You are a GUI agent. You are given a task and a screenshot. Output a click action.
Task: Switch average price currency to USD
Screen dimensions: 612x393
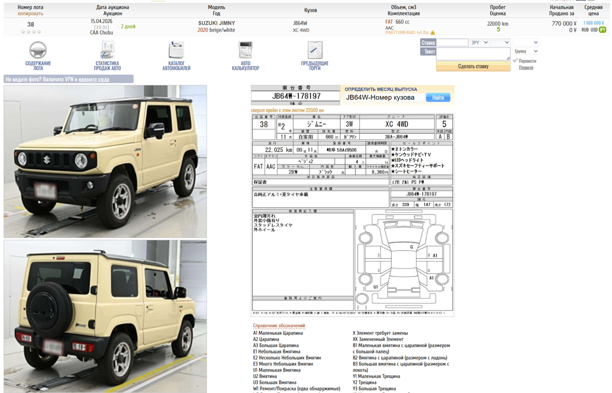594,30
